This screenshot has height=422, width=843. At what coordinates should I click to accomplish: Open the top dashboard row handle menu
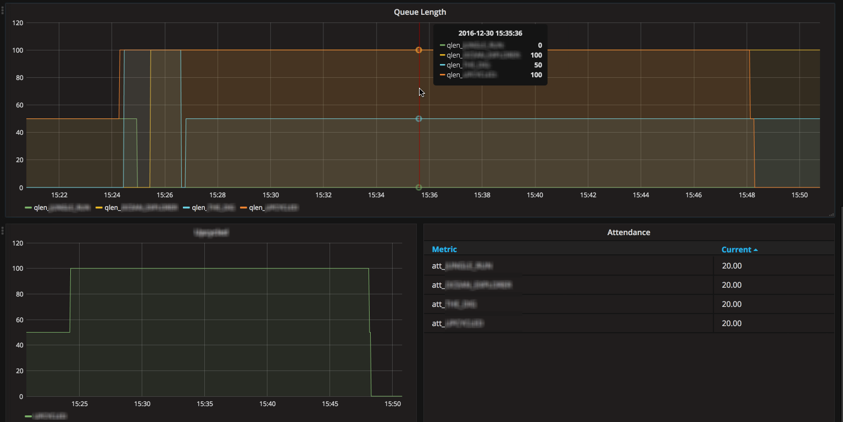tap(2, 9)
